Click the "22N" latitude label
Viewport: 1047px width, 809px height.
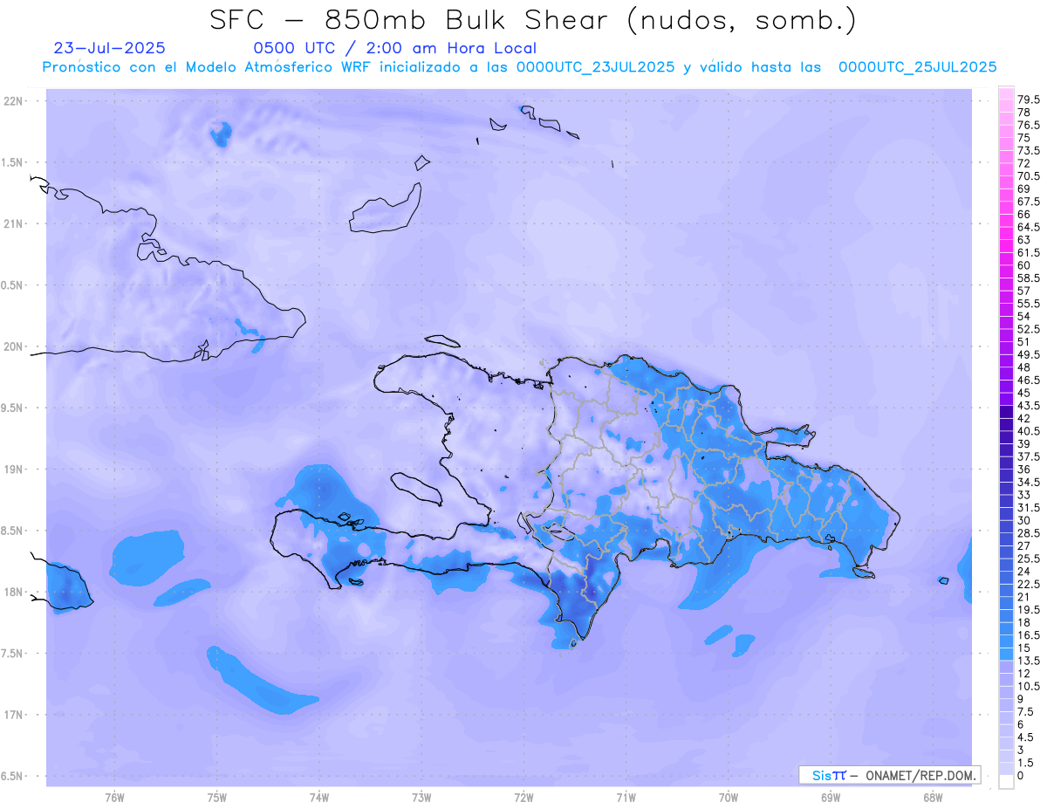point(15,101)
